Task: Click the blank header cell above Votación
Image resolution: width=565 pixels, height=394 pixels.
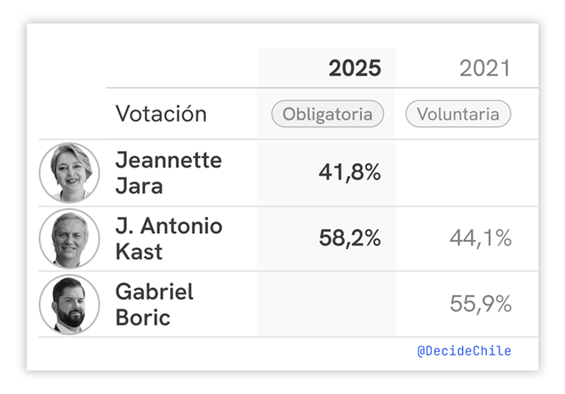Action: click(181, 68)
